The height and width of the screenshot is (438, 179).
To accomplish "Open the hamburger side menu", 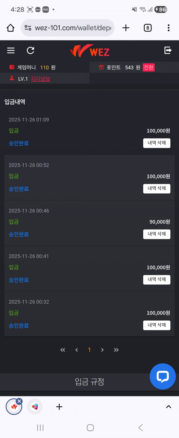I will (11, 50).
